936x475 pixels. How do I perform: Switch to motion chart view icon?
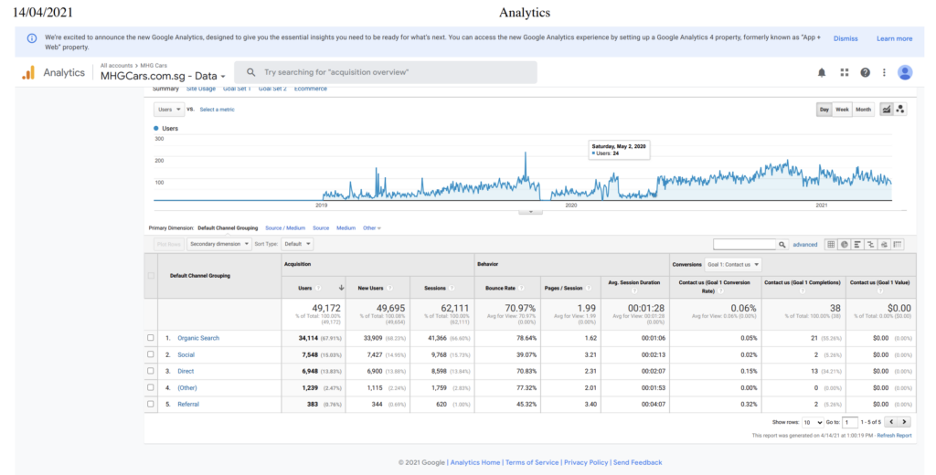click(900, 109)
